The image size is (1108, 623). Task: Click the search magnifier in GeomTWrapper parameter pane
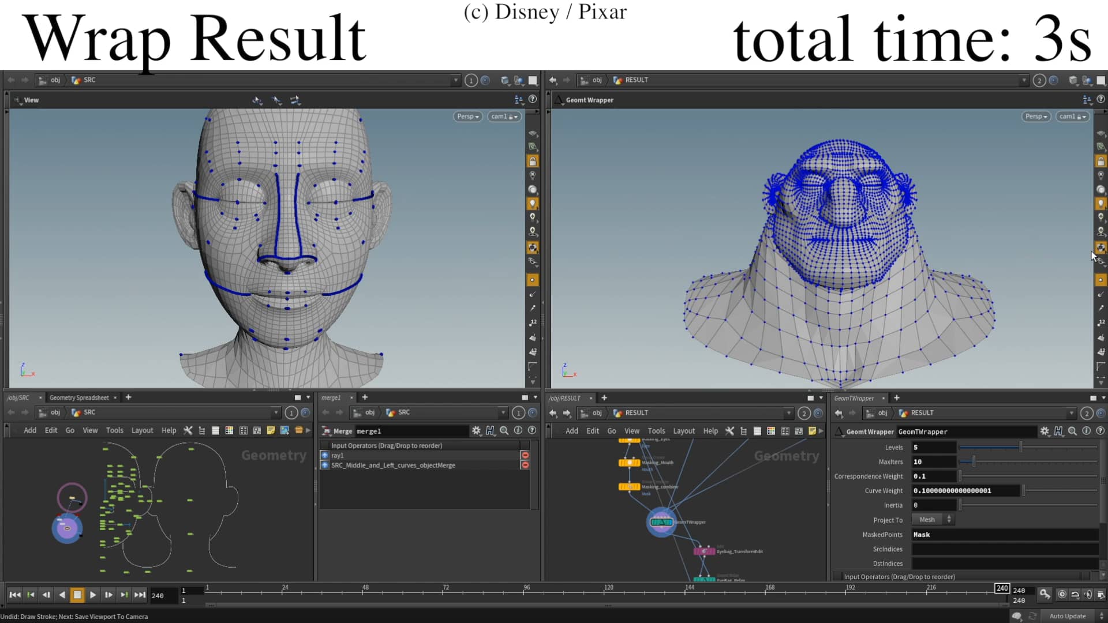pos(1072,431)
